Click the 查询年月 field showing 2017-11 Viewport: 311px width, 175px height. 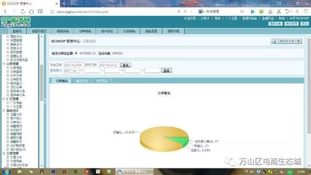(72, 70)
